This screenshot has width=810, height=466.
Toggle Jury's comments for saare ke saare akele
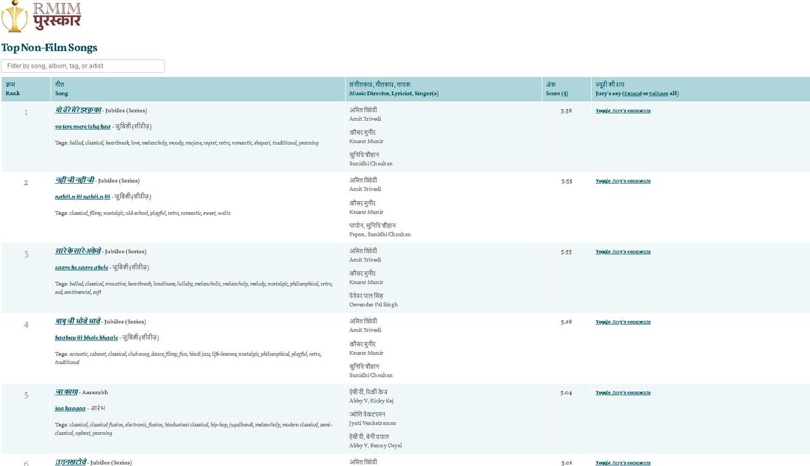click(x=623, y=252)
